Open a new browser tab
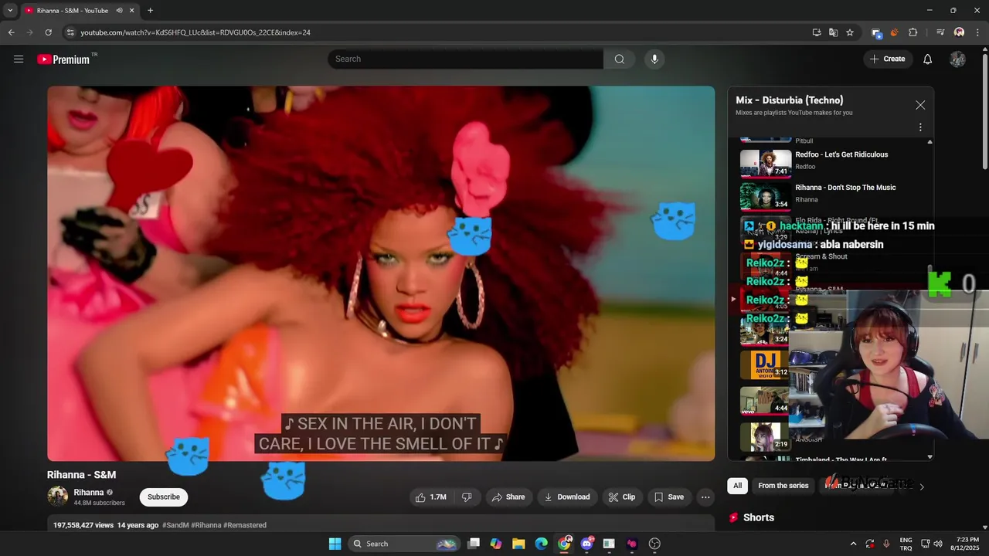 (150, 11)
